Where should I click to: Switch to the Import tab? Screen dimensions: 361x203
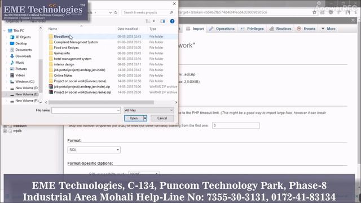coord(195,29)
